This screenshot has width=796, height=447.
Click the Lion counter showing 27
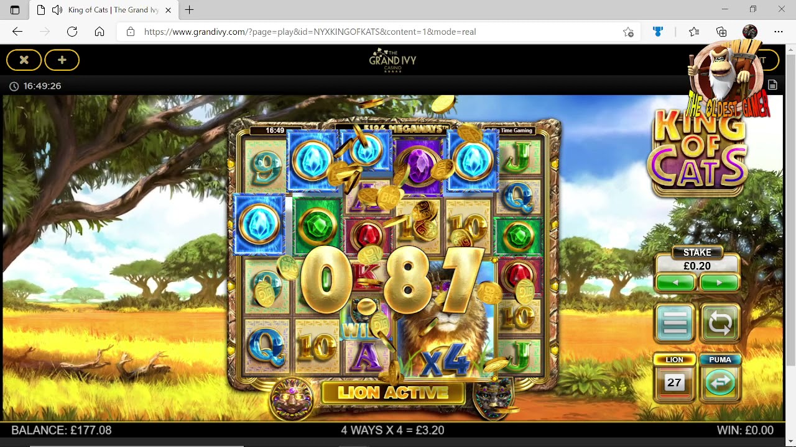pyautogui.click(x=674, y=382)
